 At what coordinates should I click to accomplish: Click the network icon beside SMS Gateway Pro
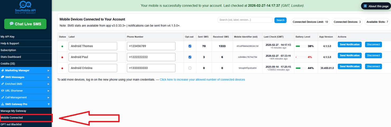(3, 104)
